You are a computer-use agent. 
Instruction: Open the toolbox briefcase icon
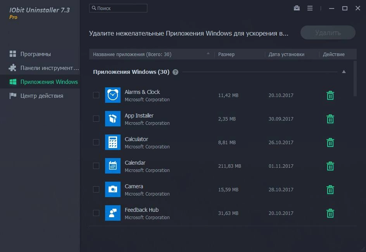[x=297, y=8]
